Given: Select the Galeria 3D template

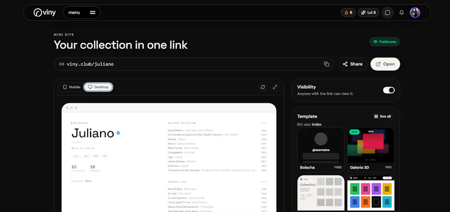Looking at the screenshot, I should (x=371, y=150).
